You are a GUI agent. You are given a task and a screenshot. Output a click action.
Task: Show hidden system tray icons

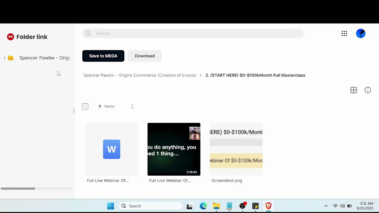tap(326, 206)
